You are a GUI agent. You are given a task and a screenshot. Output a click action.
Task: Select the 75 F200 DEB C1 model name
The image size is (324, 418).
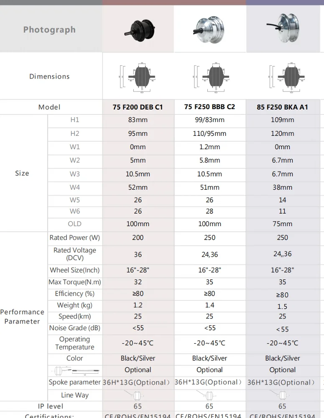[x=138, y=107]
